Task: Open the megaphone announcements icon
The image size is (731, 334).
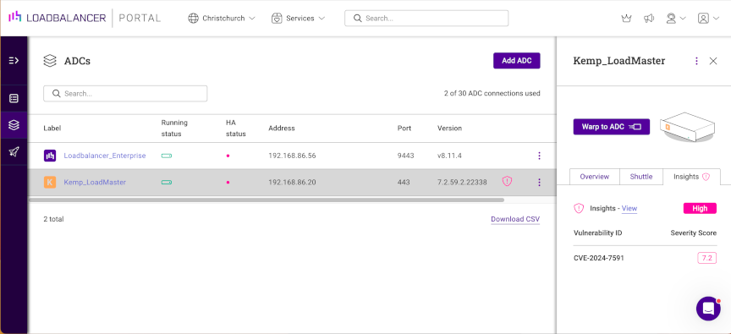Action: (x=649, y=18)
